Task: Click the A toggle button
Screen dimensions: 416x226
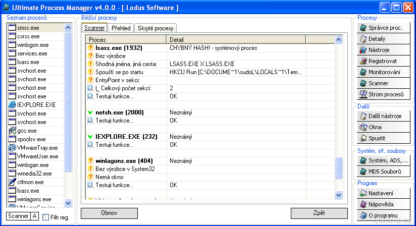Action: pos(34,216)
